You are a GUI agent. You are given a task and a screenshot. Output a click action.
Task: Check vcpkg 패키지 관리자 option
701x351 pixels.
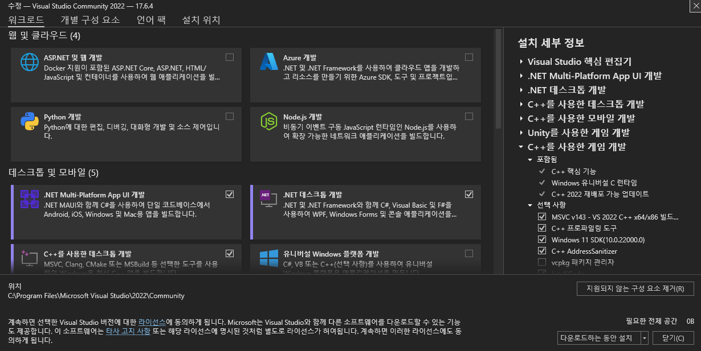point(542,262)
